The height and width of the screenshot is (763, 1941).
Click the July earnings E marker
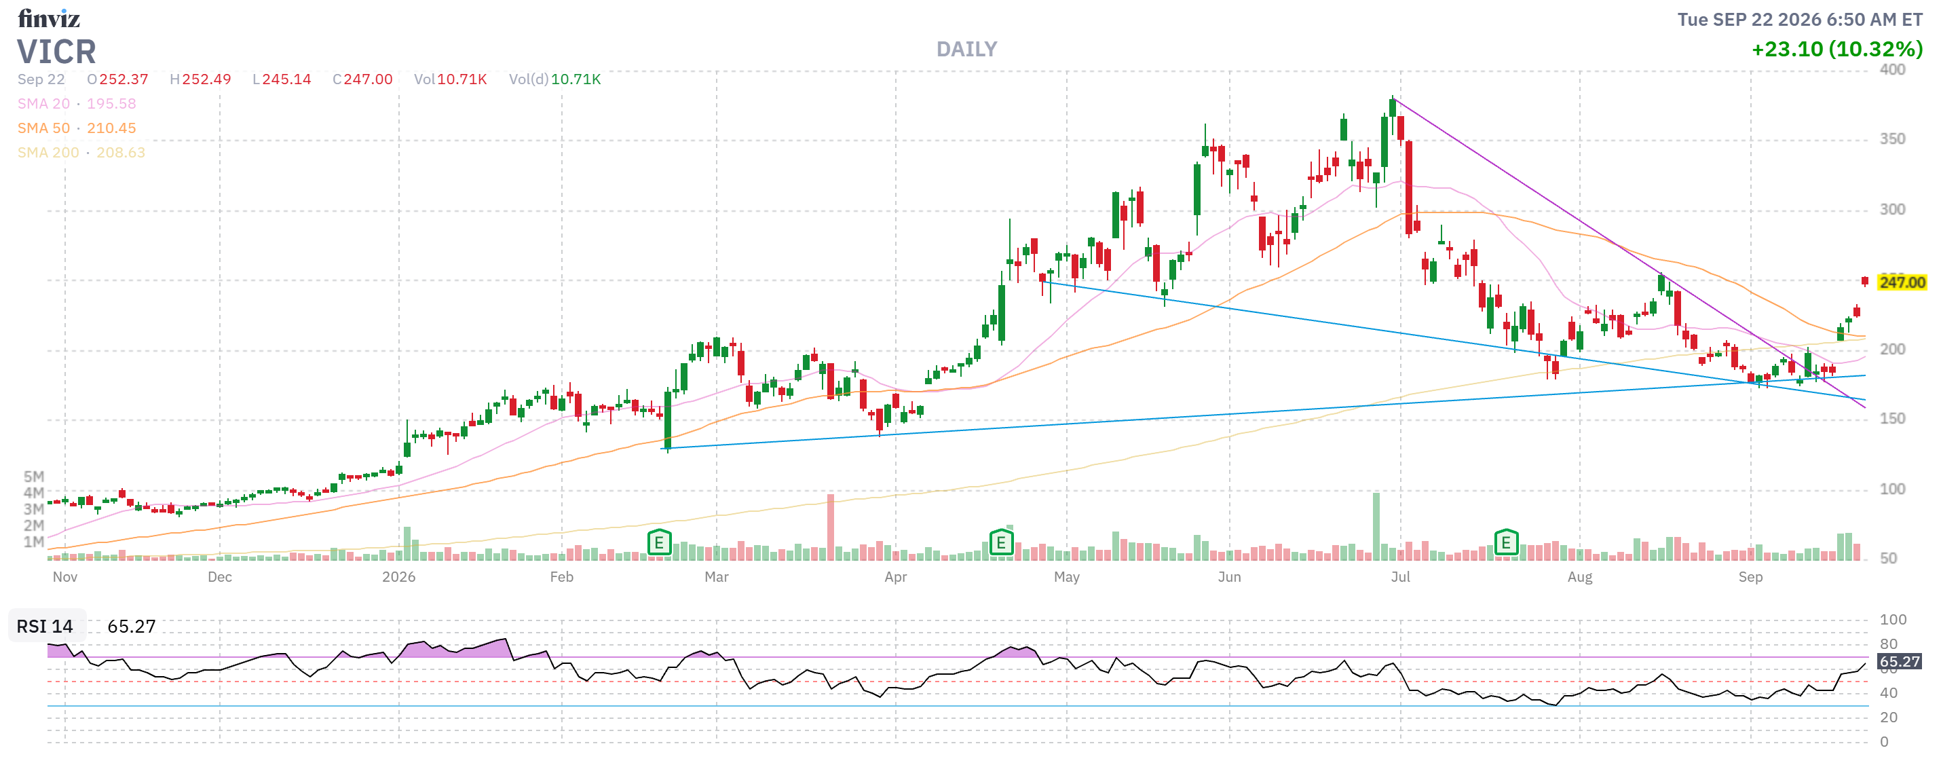point(1505,542)
